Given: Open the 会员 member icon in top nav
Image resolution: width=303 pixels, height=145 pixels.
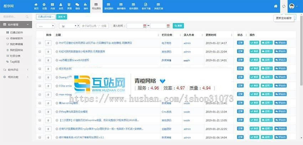Looking at the screenshot, I should [61, 6].
